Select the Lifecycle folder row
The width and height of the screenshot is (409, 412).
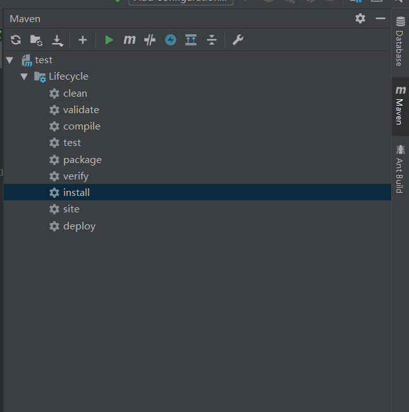click(197, 76)
